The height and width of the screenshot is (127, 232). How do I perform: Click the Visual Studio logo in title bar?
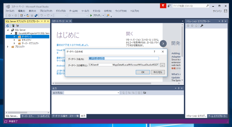pyautogui.click(x=8, y=7)
